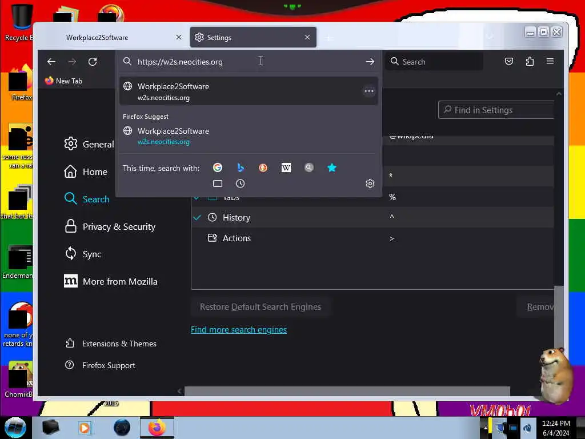Open the Pocket save icon
The width and height of the screenshot is (585, 439).
coord(509,61)
